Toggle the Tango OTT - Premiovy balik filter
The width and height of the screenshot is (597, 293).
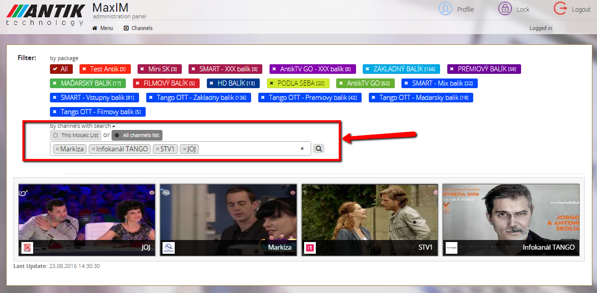310,97
